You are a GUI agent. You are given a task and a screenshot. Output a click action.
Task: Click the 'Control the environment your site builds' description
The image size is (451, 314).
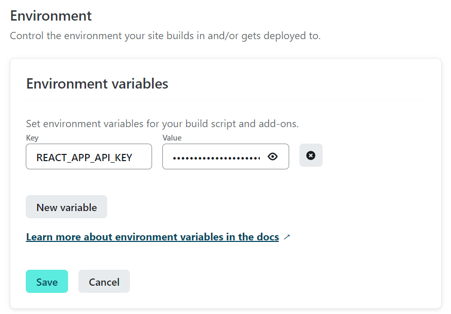pos(165,36)
